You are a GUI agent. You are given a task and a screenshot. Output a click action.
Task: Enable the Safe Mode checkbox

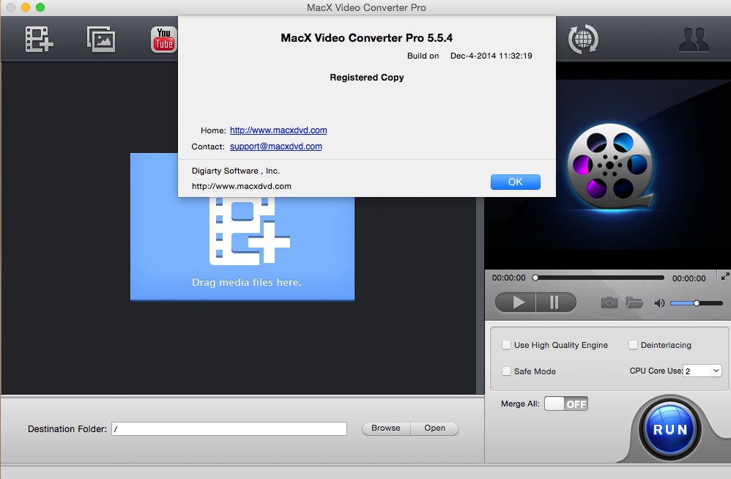506,371
